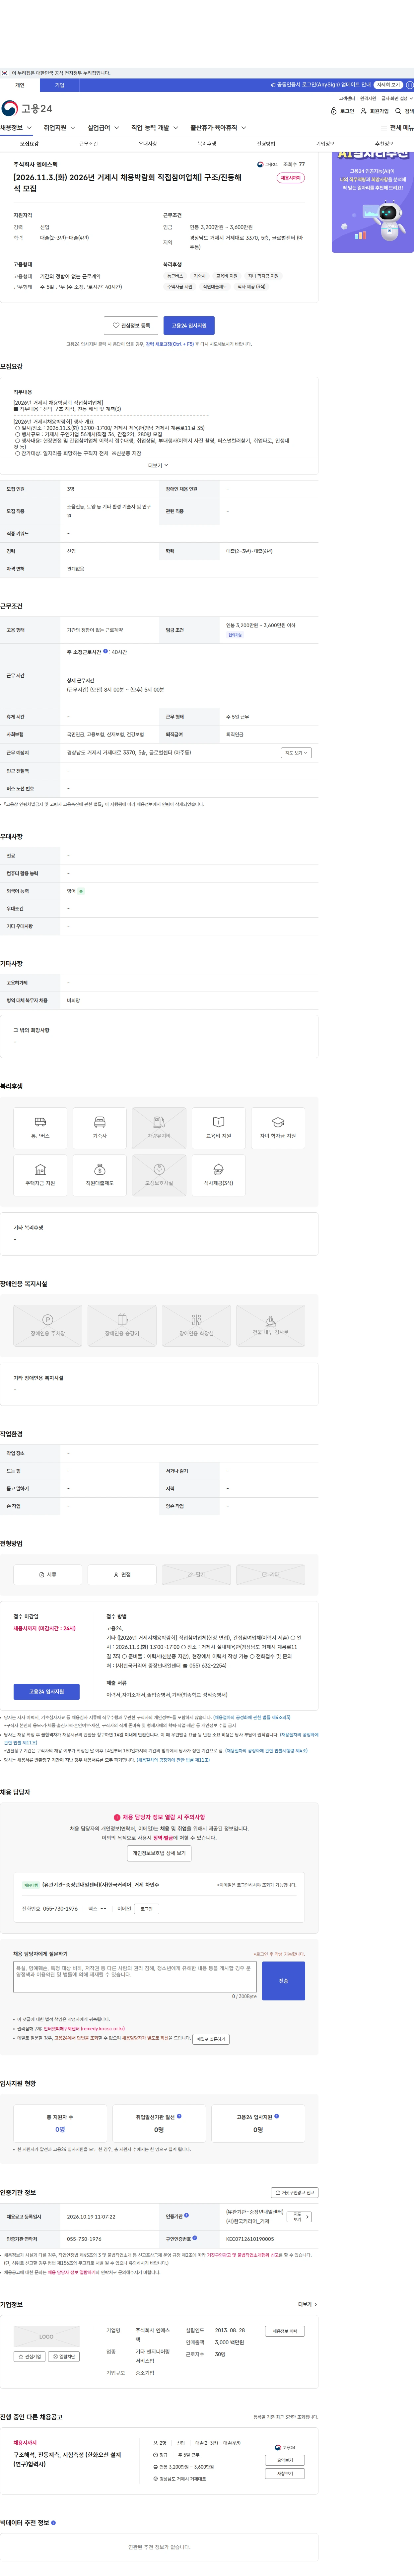Open the 전체 메뉴 hamburger menu
Screen dimensions: 414x2576
point(397,128)
